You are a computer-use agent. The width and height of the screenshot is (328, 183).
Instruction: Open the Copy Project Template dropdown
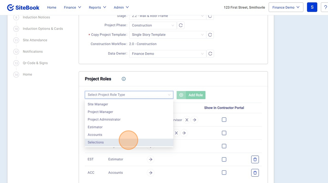(x=167, y=35)
